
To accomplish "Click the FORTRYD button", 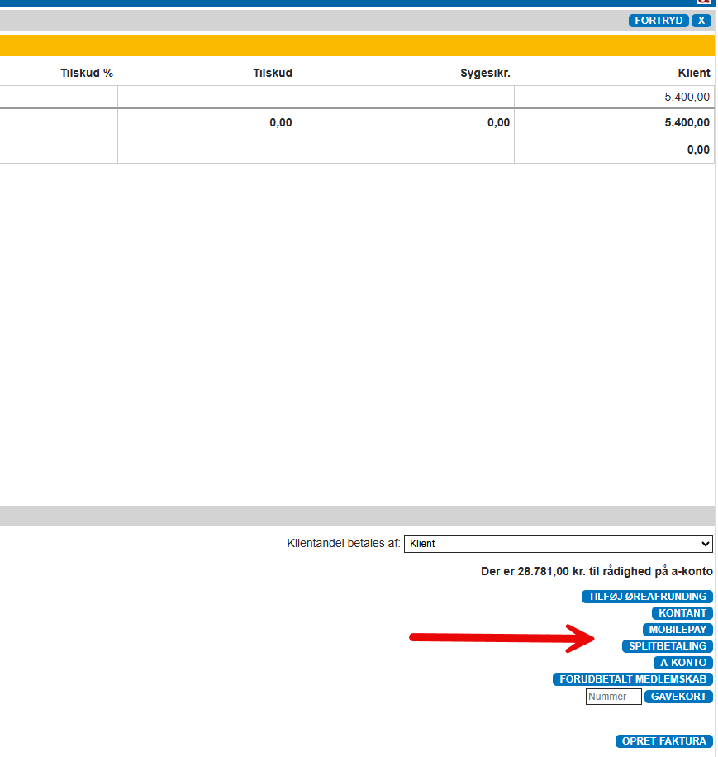I will 659,21.
